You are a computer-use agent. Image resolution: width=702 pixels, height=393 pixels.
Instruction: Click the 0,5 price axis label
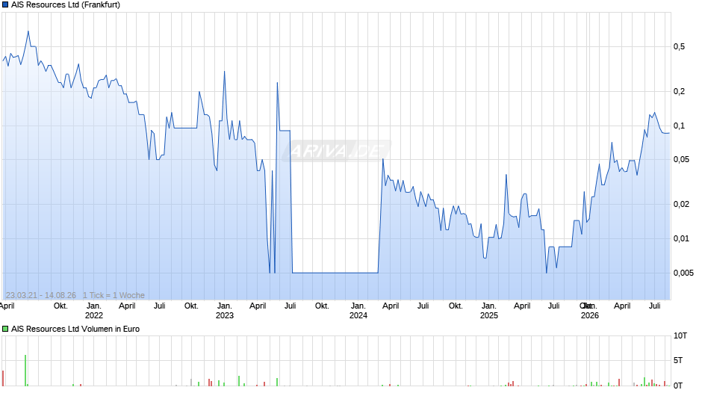(679, 46)
